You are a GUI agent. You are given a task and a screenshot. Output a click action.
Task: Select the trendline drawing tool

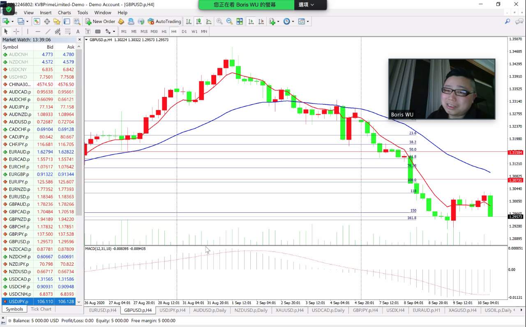pyautogui.click(x=48, y=31)
